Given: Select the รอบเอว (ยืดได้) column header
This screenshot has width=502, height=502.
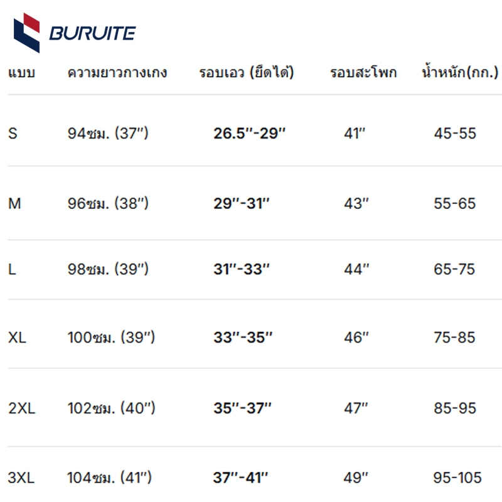Looking at the screenshot, I should pos(247,73).
